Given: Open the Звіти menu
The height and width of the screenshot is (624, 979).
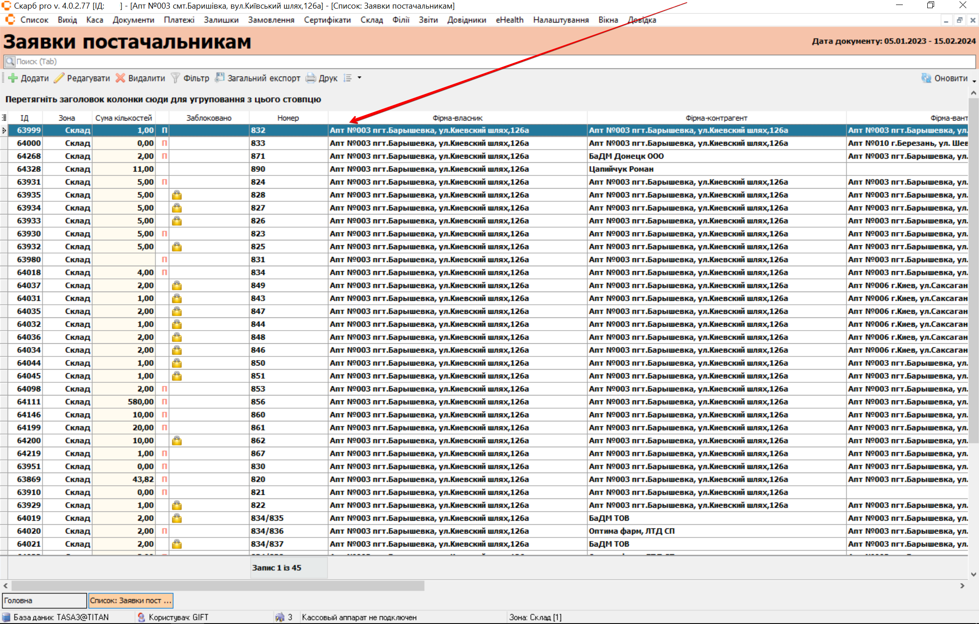Looking at the screenshot, I should [x=428, y=20].
